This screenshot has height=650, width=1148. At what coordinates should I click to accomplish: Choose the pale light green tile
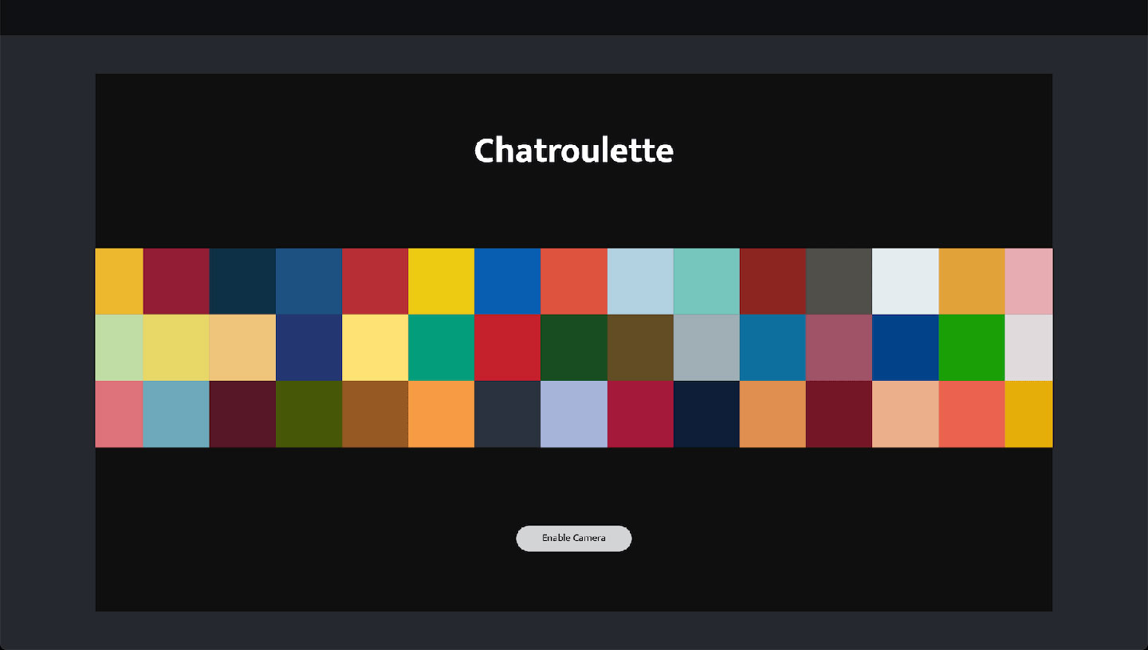pos(120,347)
